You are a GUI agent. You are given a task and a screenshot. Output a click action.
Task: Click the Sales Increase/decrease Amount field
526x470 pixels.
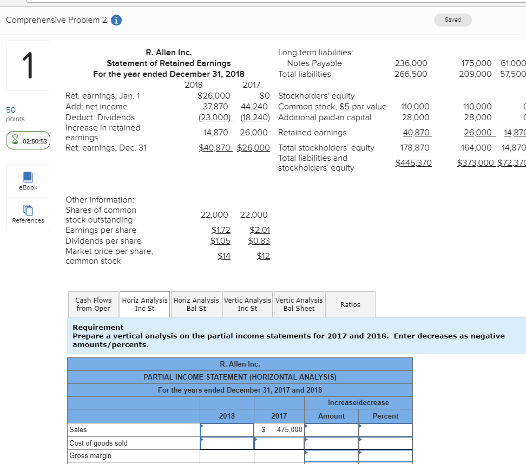pyautogui.click(x=331, y=429)
